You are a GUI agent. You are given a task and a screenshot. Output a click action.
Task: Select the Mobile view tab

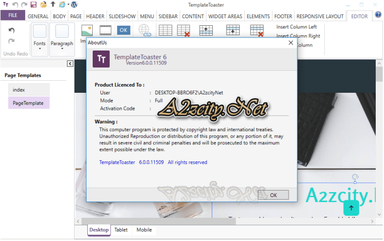click(144, 230)
